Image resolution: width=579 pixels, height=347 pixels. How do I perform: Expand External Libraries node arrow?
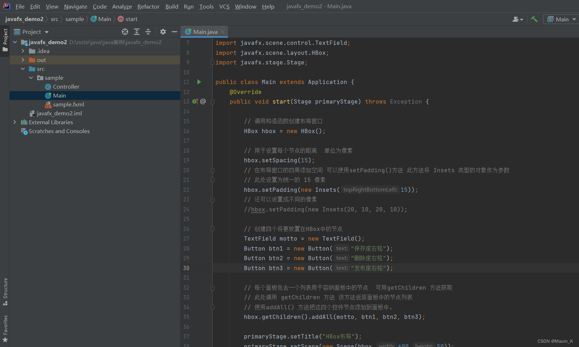pos(15,122)
